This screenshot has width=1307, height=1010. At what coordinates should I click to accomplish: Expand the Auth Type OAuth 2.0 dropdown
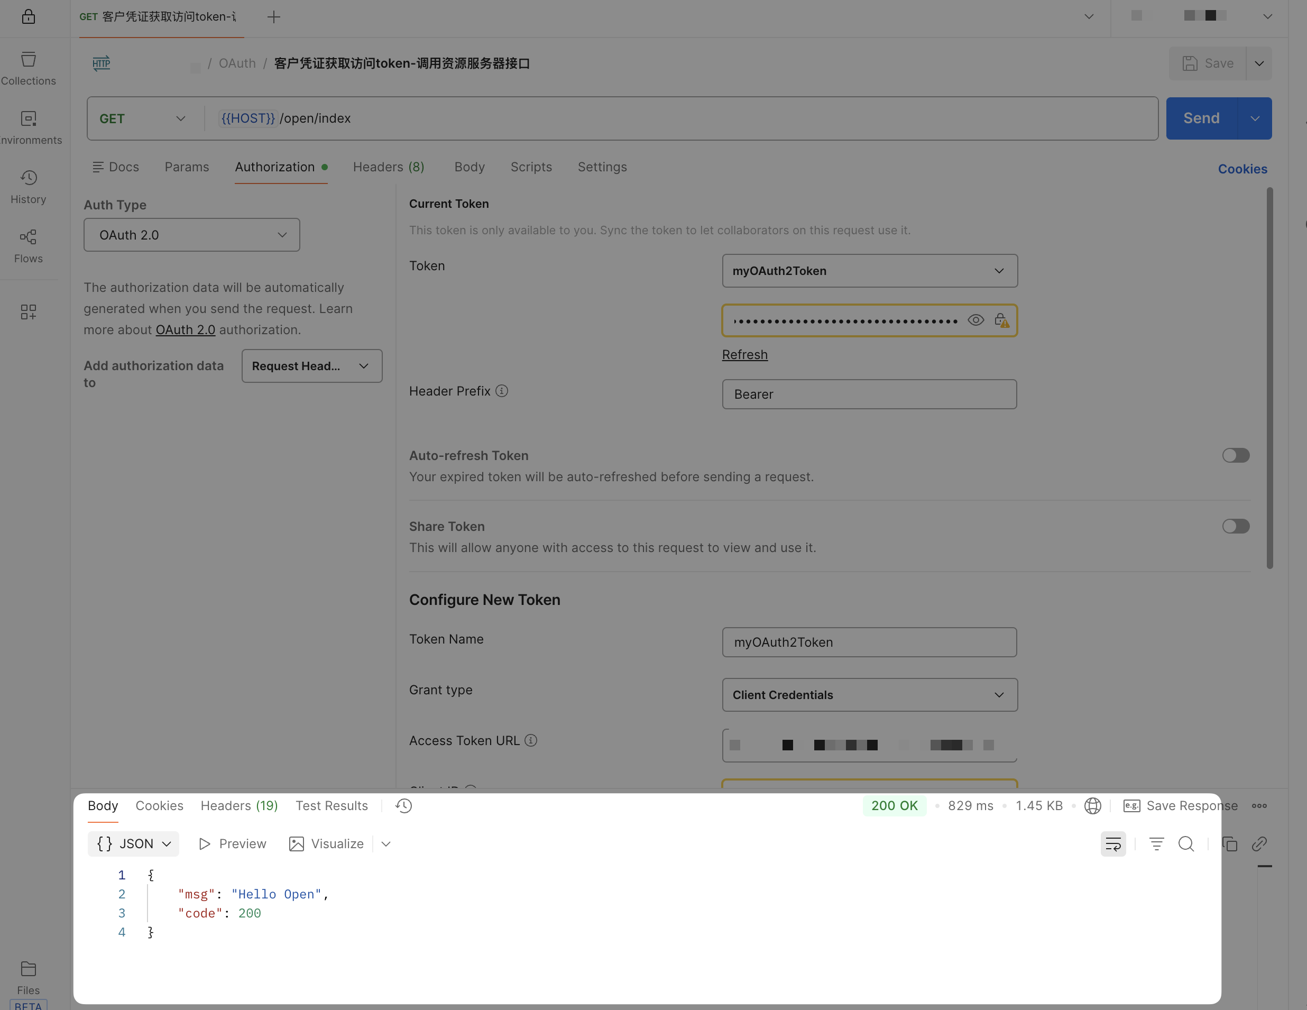tap(191, 235)
